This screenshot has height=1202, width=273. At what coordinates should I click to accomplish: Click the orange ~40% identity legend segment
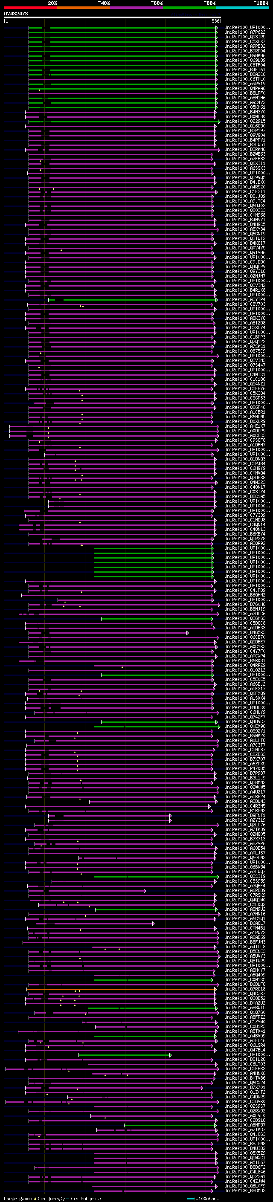(x=84, y=8)
